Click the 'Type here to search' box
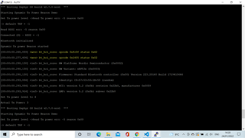 (x=42, y=134)
